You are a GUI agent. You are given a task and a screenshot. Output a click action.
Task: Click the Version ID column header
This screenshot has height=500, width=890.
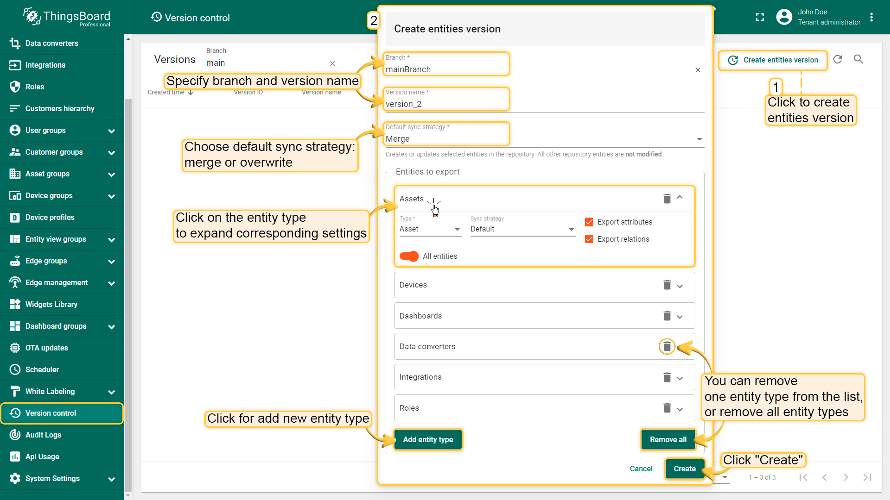[248, 93]
